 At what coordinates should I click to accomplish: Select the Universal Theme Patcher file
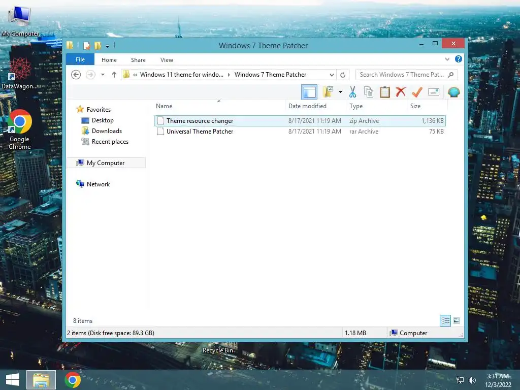(300, 132)
